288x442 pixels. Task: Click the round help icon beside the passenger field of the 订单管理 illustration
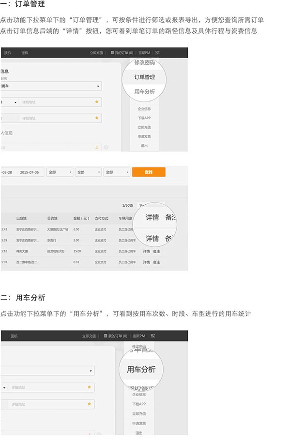[x=106, y=147]
